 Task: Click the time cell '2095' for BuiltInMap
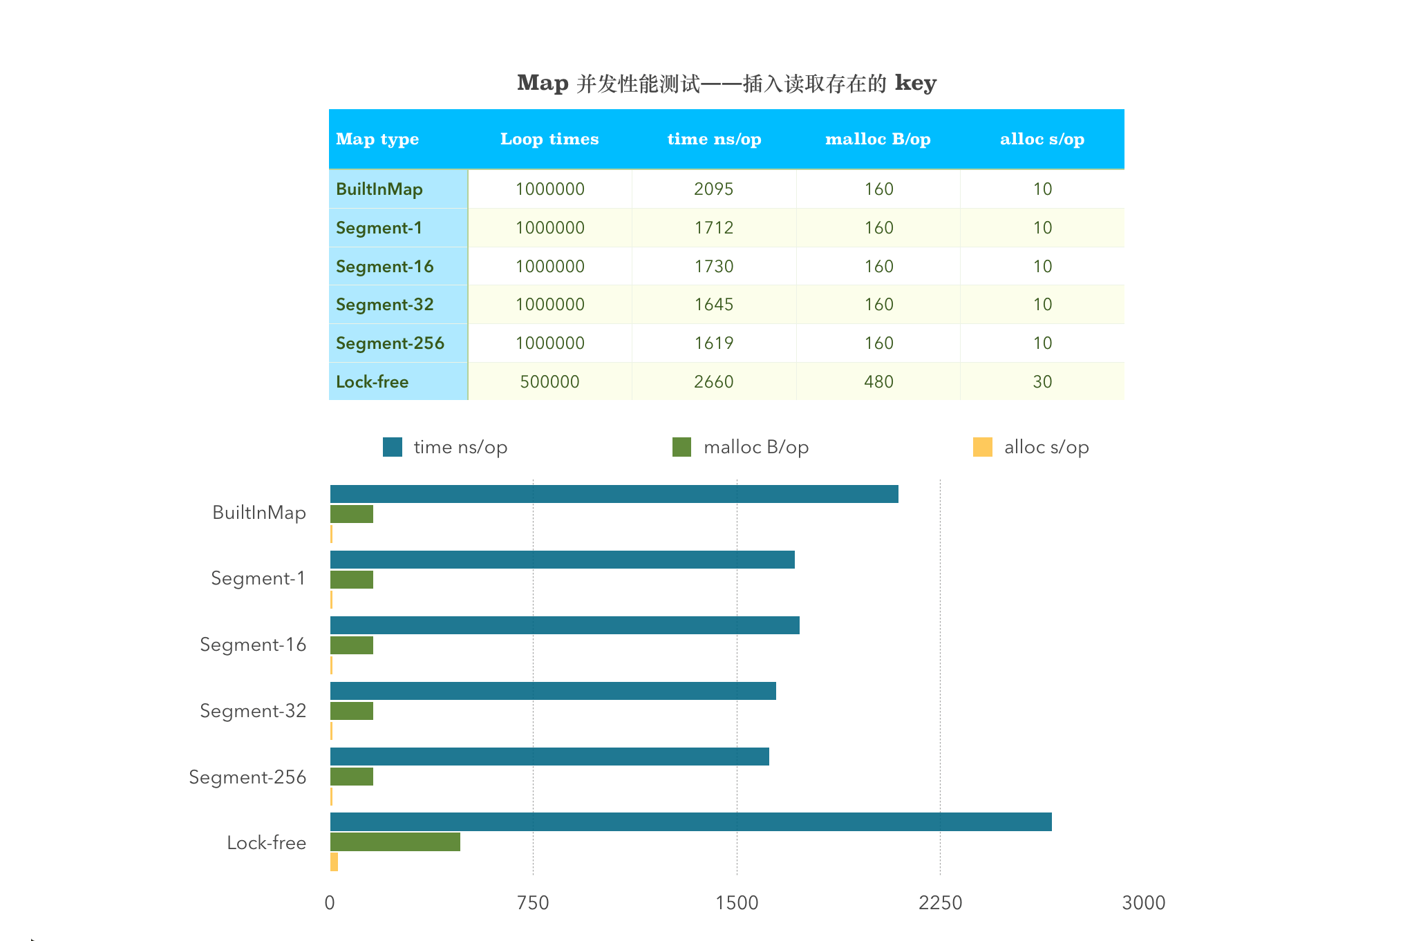click(x=714, y=189)
